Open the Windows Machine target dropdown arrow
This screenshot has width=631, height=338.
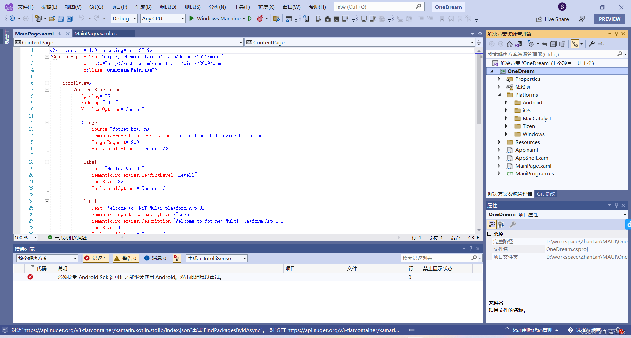(x=244, y=19)
